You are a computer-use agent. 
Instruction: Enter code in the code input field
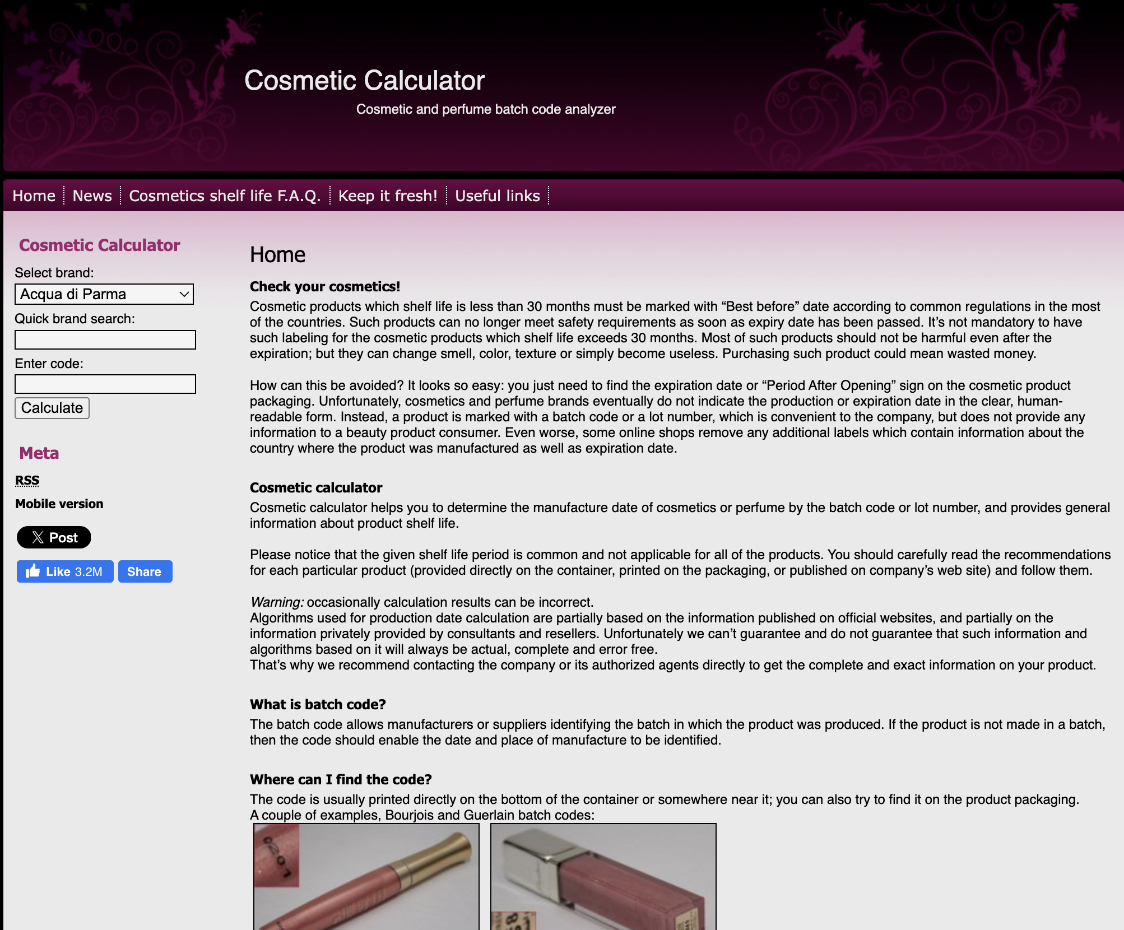pos(105,383)
